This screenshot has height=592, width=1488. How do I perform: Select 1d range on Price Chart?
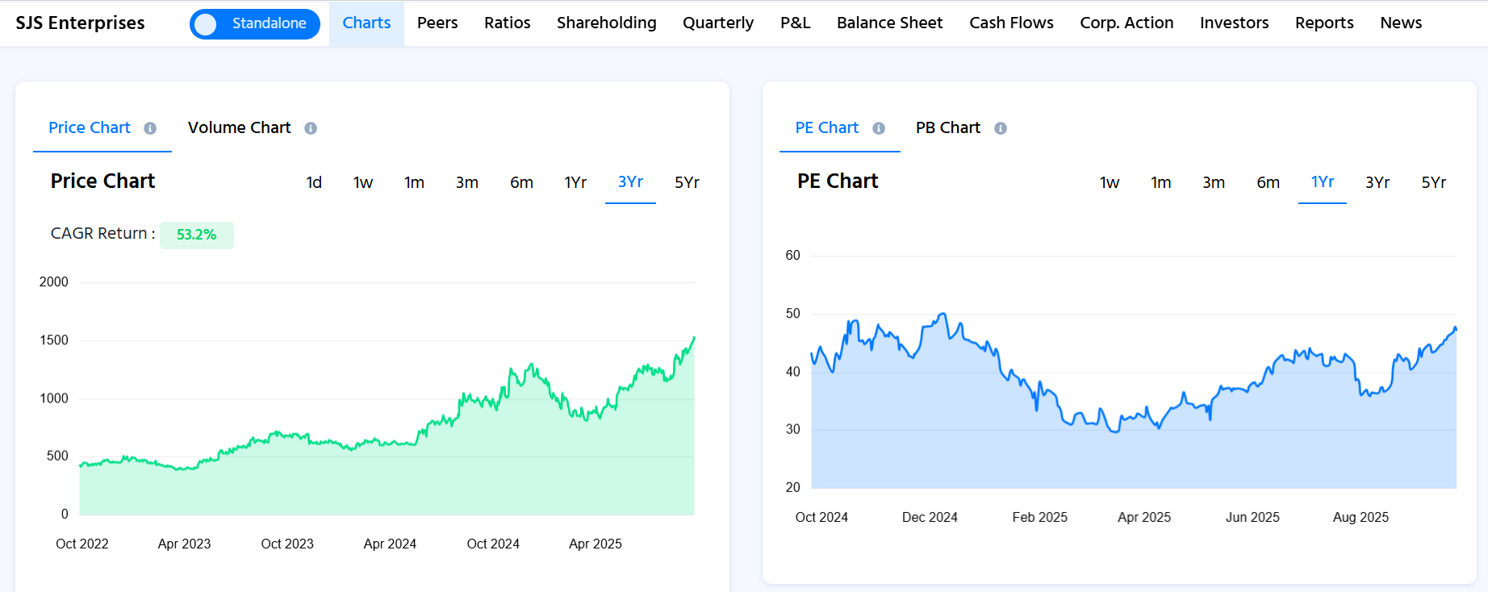[x=314, y=182]
